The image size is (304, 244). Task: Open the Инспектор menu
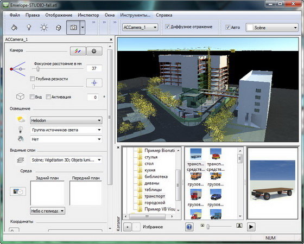88,15
